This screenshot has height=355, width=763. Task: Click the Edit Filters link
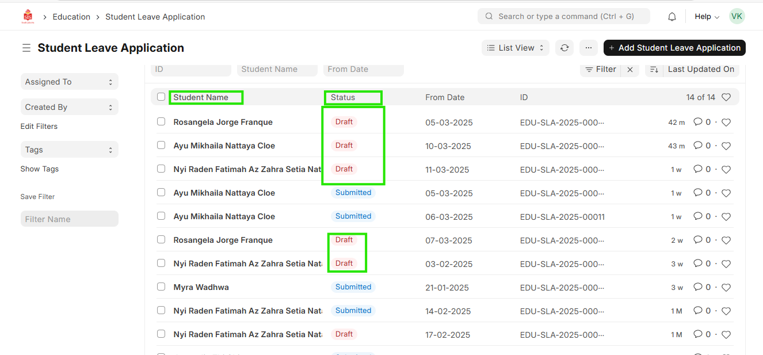[39, 126]
